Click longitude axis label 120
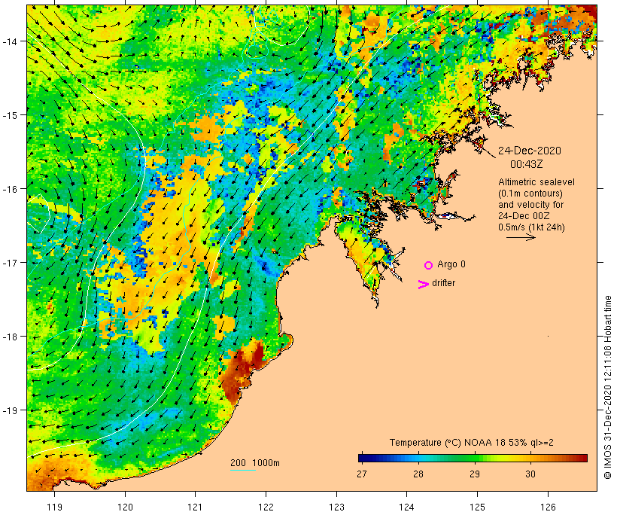Screen dimensions: 617x512 click(125, 507)
